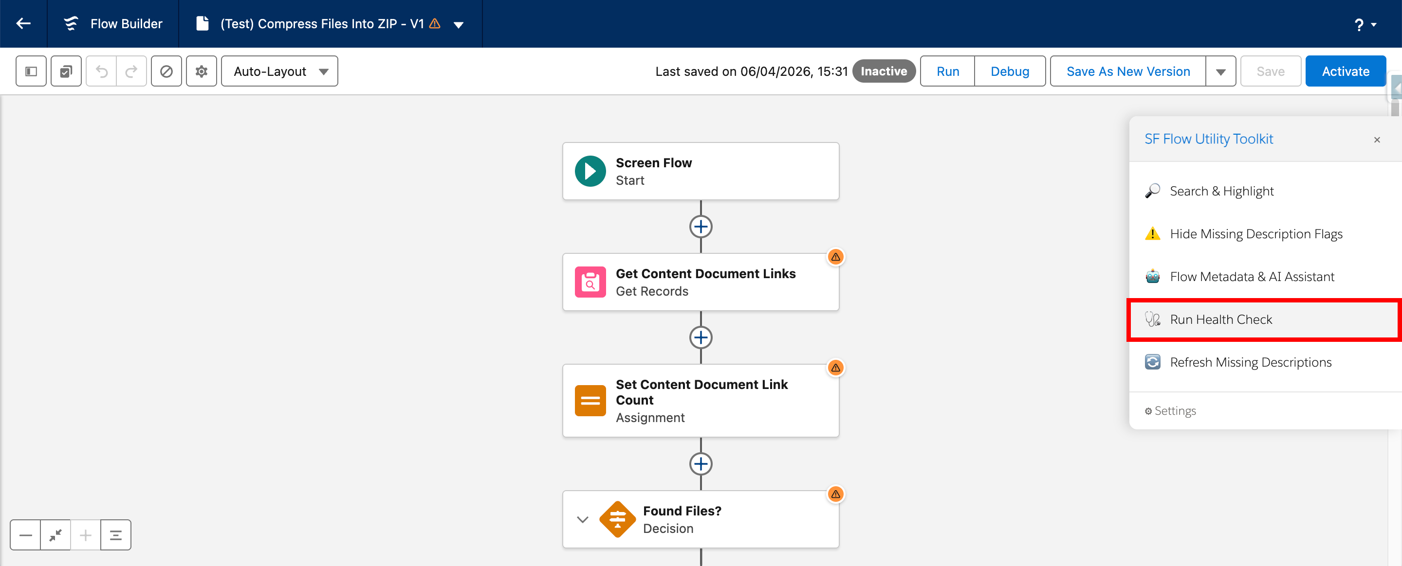Select the Flow Builder back arrow
The height and width of the screenshot is (566, 1402).
click(x=23, y=23)
